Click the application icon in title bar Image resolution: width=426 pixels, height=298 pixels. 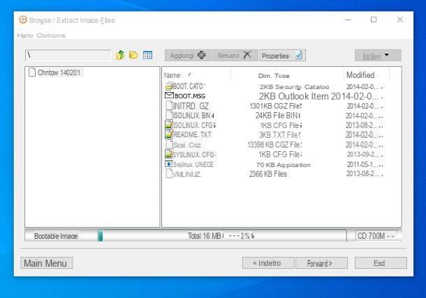(23, 19)
